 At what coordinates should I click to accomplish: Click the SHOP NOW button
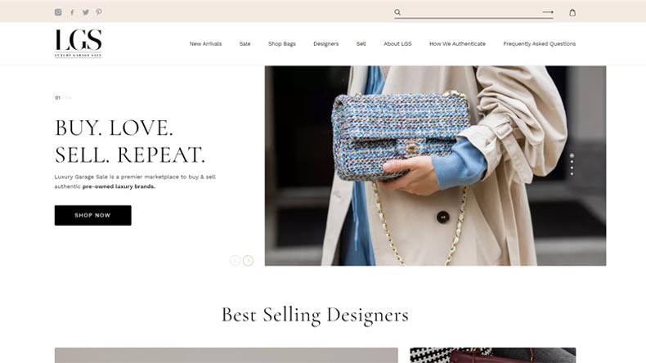coord(92,215)
